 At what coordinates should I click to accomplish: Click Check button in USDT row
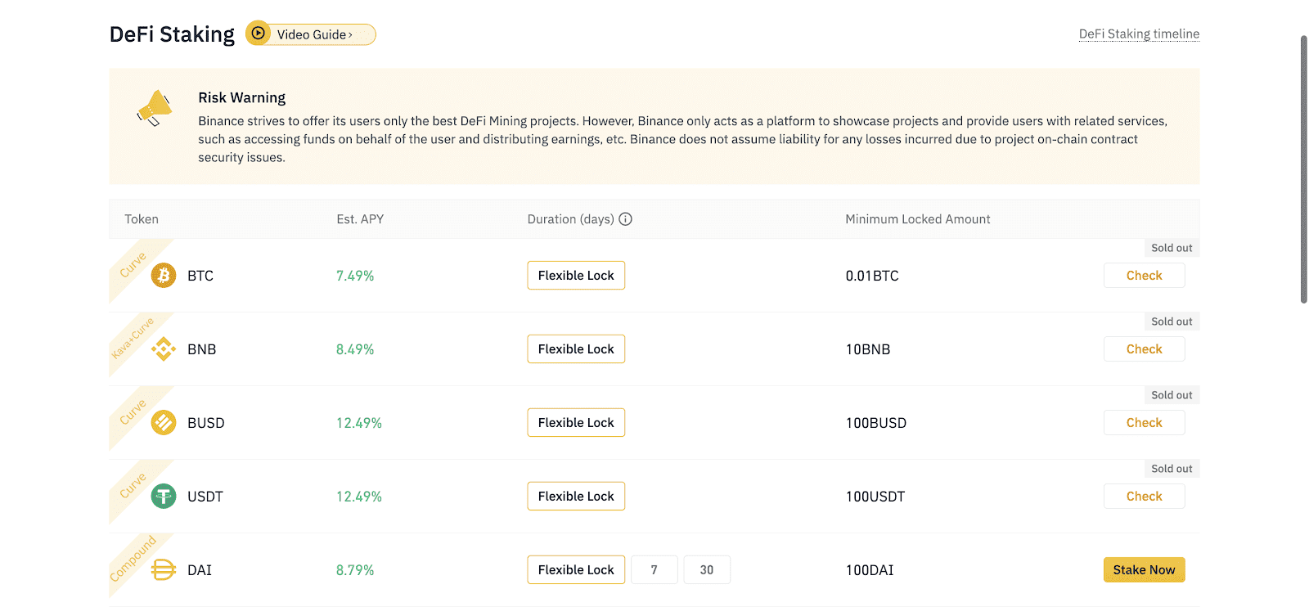(1144, 497)
